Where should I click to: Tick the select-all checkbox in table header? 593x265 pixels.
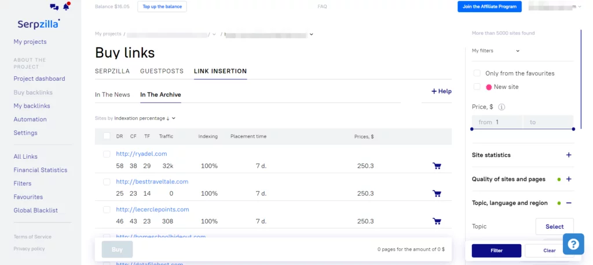coord(107,136)
